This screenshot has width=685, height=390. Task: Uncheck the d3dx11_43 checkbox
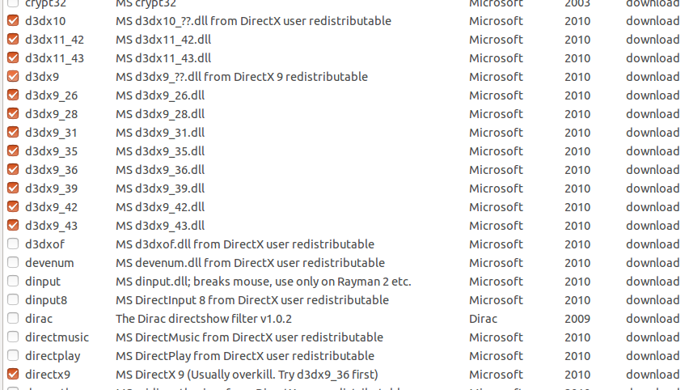tap(13, 57)
